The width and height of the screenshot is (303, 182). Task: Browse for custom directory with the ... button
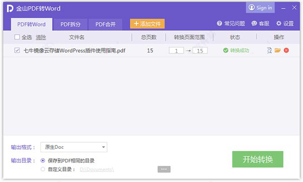[164, 169]
